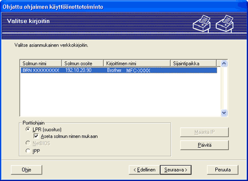
Task: Toggle Aseta solmun nimen mukaan checkbox
Action: click(x=36, y=136)
